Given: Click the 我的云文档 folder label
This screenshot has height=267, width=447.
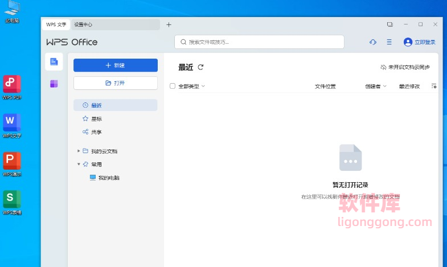Looking at the screenshot, I should 104,151.
